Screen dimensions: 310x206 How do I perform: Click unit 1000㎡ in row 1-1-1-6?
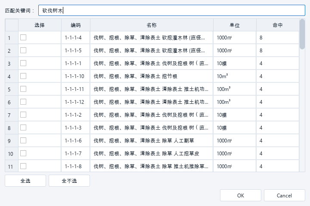pos(235,141)
